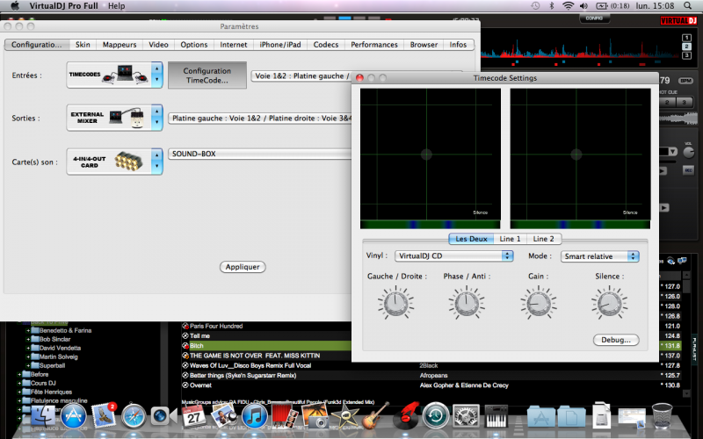
Task: Open the SOUND-BOX sound card dropdown
Action: pos(259,154)
